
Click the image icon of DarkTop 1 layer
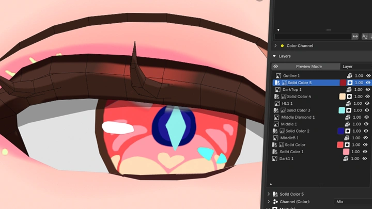(x=277, y=90)
